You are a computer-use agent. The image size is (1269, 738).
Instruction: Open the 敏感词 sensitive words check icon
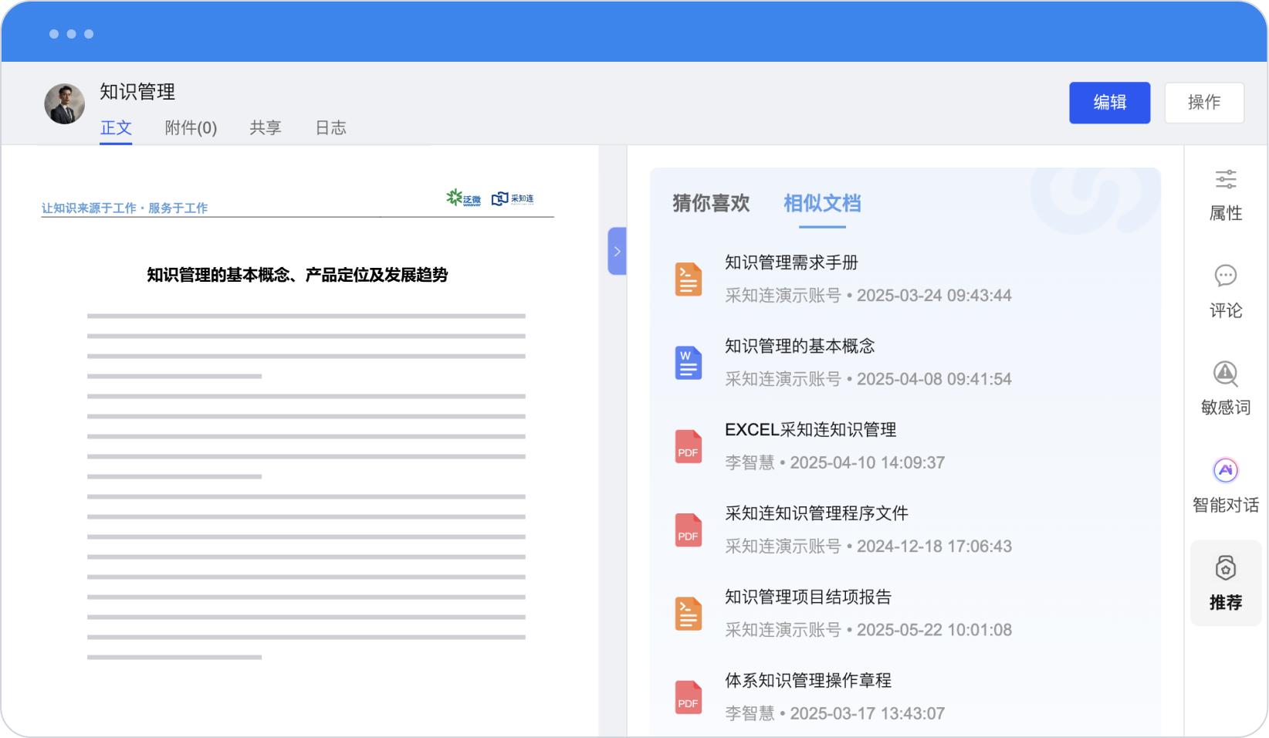pyautogui.click(x=1225, y=374)
